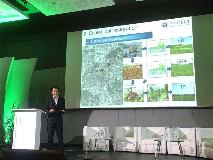Select the young trees photo
This screenshot has width=213, height=160.
158,93
